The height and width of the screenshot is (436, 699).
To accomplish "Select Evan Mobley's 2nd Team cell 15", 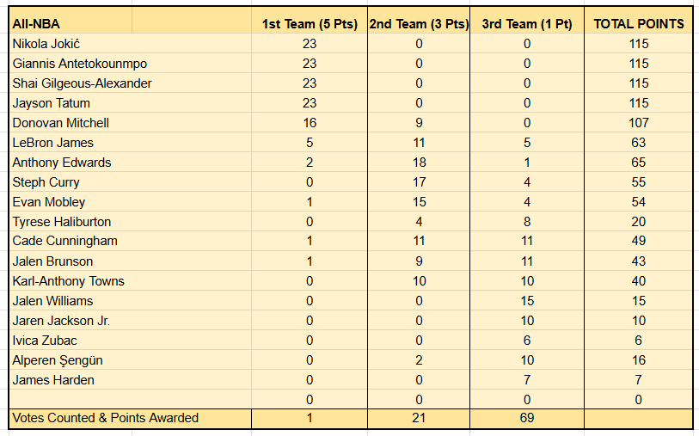I will point(419,202).
